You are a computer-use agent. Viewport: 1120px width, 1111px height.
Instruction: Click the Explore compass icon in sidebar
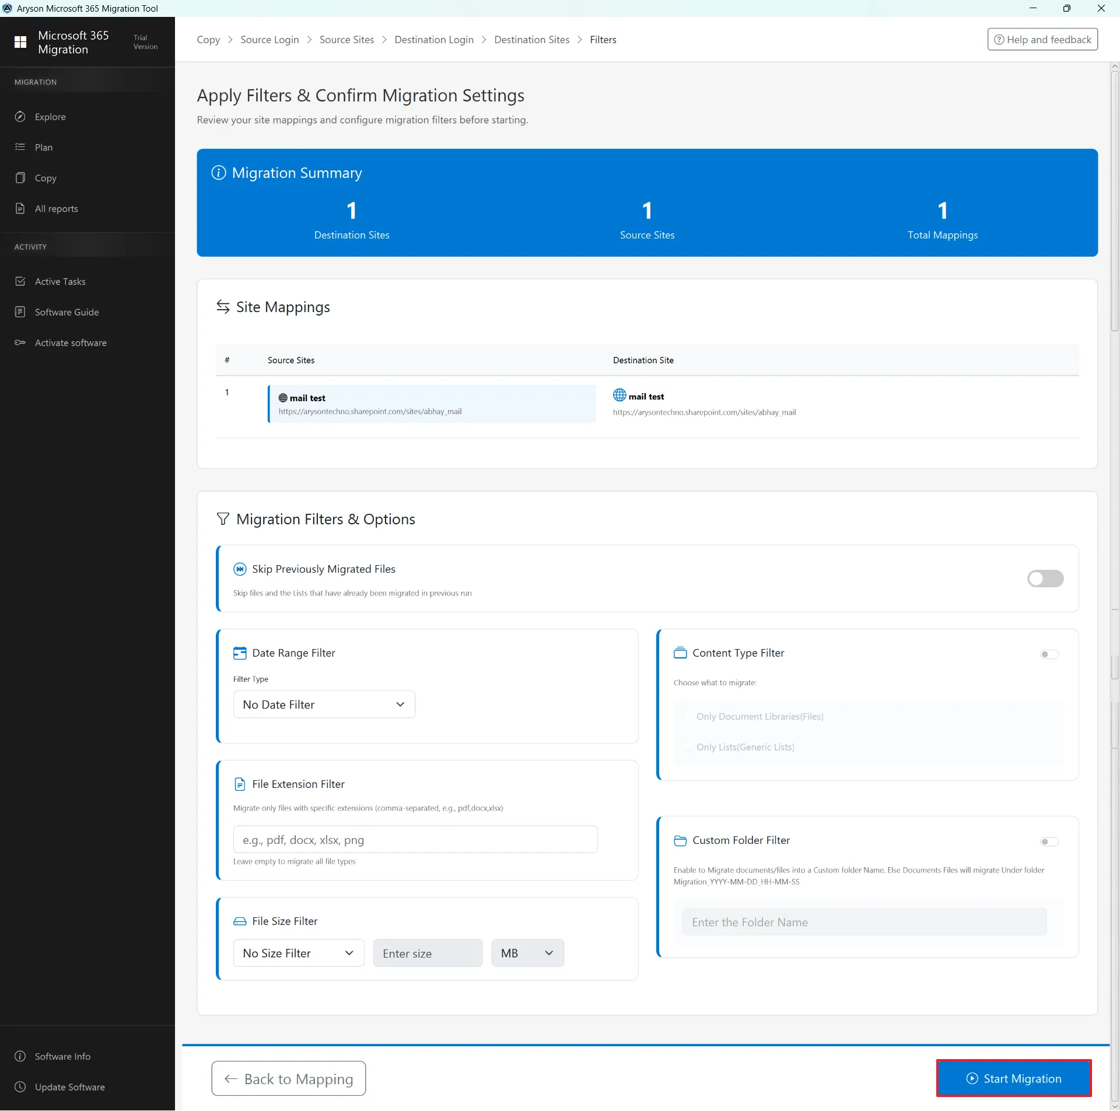(x=20, y=117)
